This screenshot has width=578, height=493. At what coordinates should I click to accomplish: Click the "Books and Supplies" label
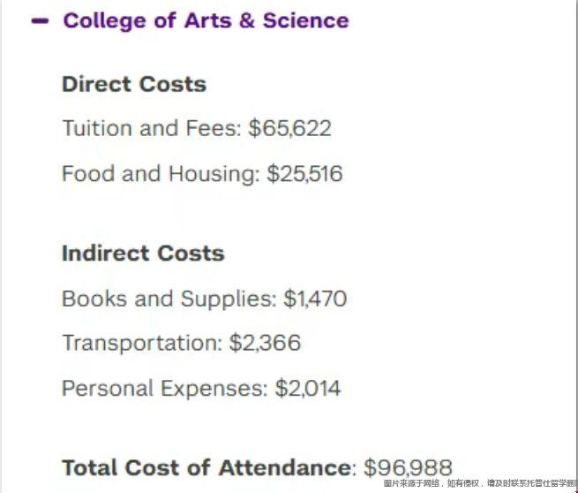click(x=168, y=299)
